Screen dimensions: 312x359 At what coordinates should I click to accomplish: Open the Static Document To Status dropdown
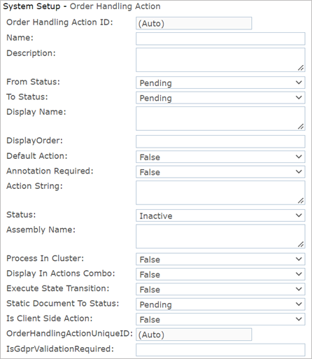(x=220, y=304)
